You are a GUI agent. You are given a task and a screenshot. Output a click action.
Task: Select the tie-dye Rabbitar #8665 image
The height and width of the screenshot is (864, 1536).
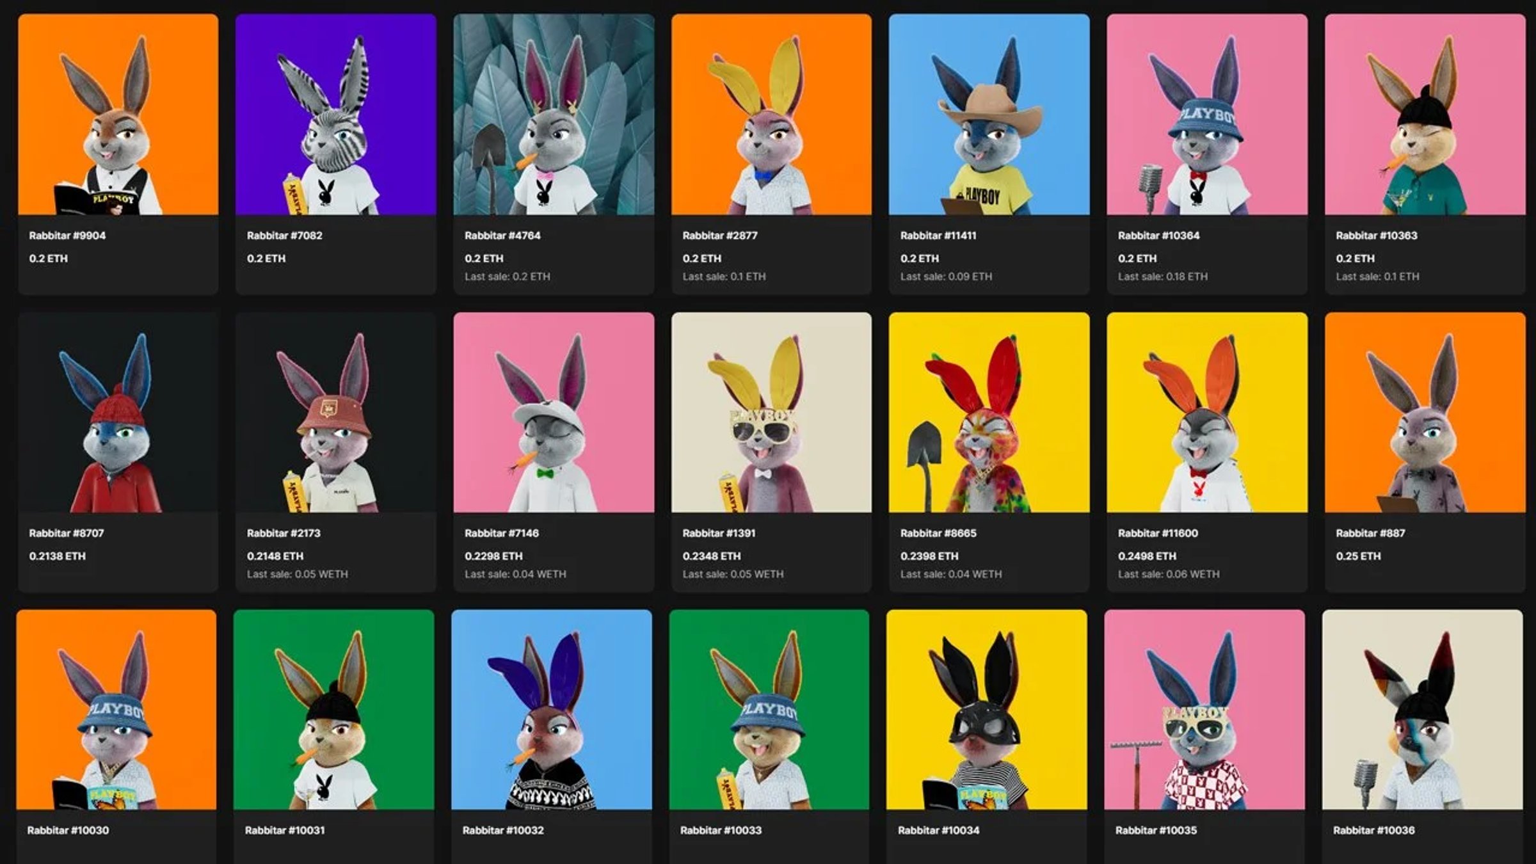[989, 412]
